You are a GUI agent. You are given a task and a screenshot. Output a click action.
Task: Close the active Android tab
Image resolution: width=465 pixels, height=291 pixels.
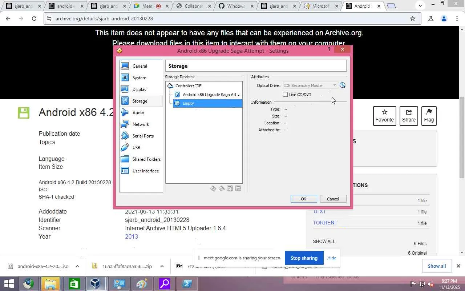(x=379, y=6)
